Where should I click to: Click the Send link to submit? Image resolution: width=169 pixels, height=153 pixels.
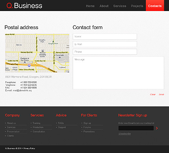click(x=161, y=94)
